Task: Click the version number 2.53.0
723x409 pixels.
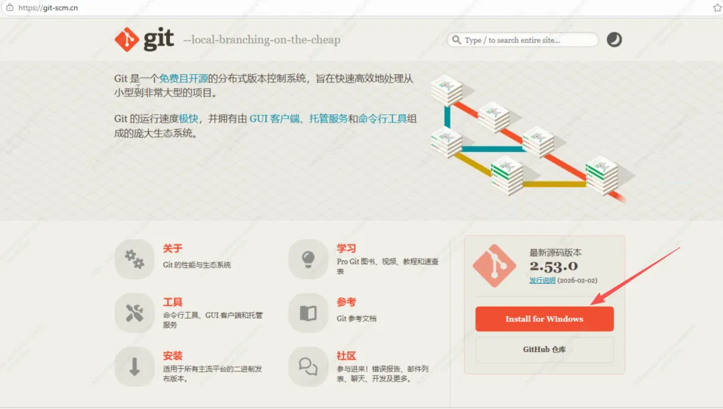Action: (554, 266)
